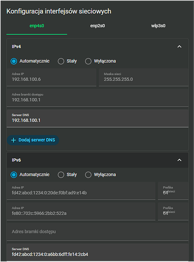The width and height of the screenshot is (194, 262).
Task: Select IPv4 Stały radio button
Action: [x=61, y=61]
